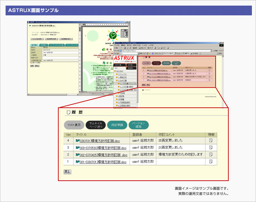Open the (030701)環境方針改訂版.doc link, version 4
The width and height of the screenshot is (256, 202).
pos(99,141)
